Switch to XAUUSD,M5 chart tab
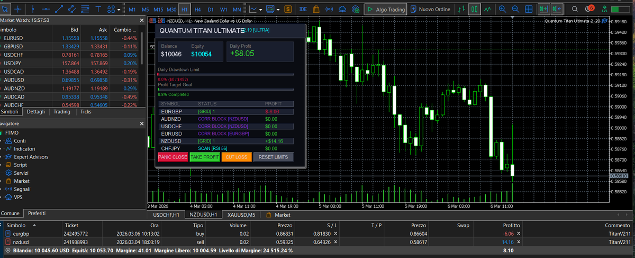 coord(241,215)
